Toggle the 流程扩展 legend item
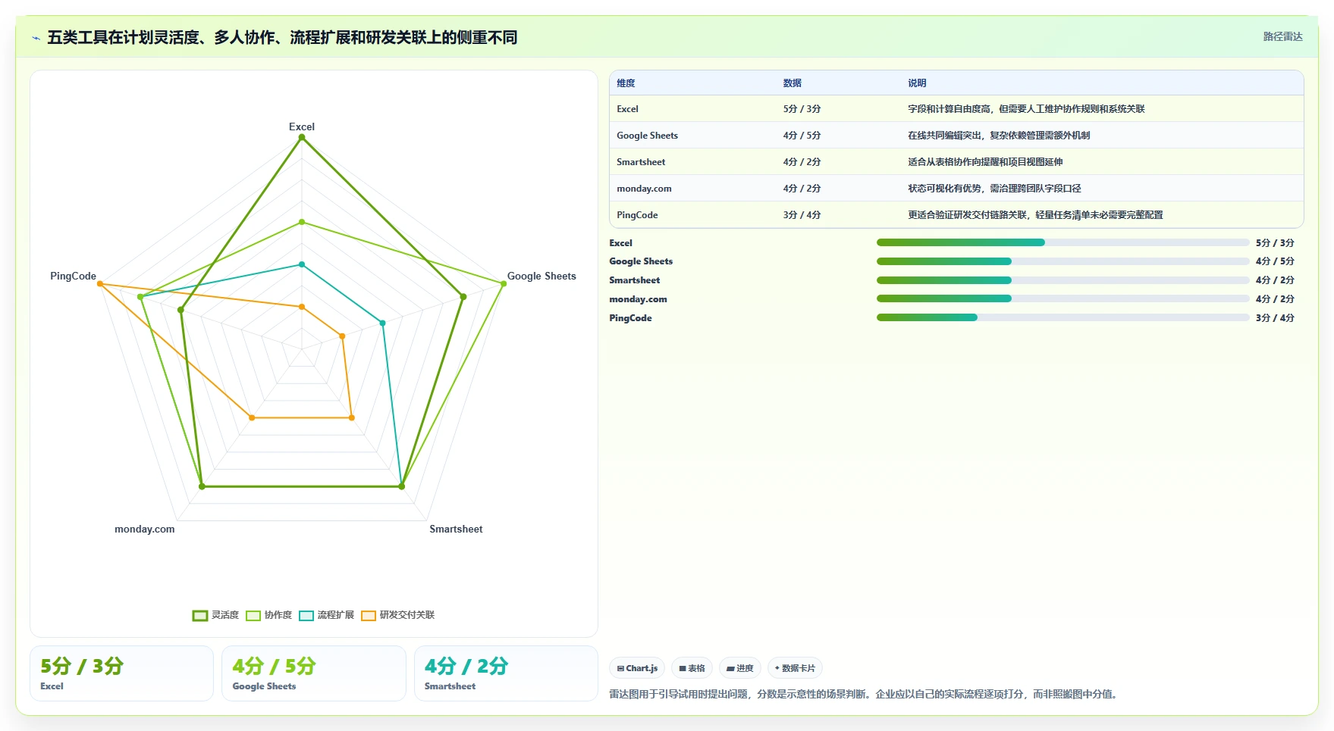The height and width of the screenshot is (731, 1334). coord(326,615)
